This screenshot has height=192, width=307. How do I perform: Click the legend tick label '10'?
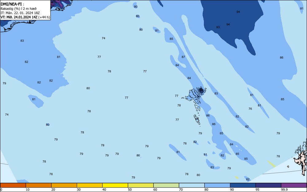click(28, 190)
